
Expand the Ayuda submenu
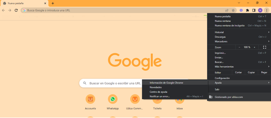coord(239,83)
